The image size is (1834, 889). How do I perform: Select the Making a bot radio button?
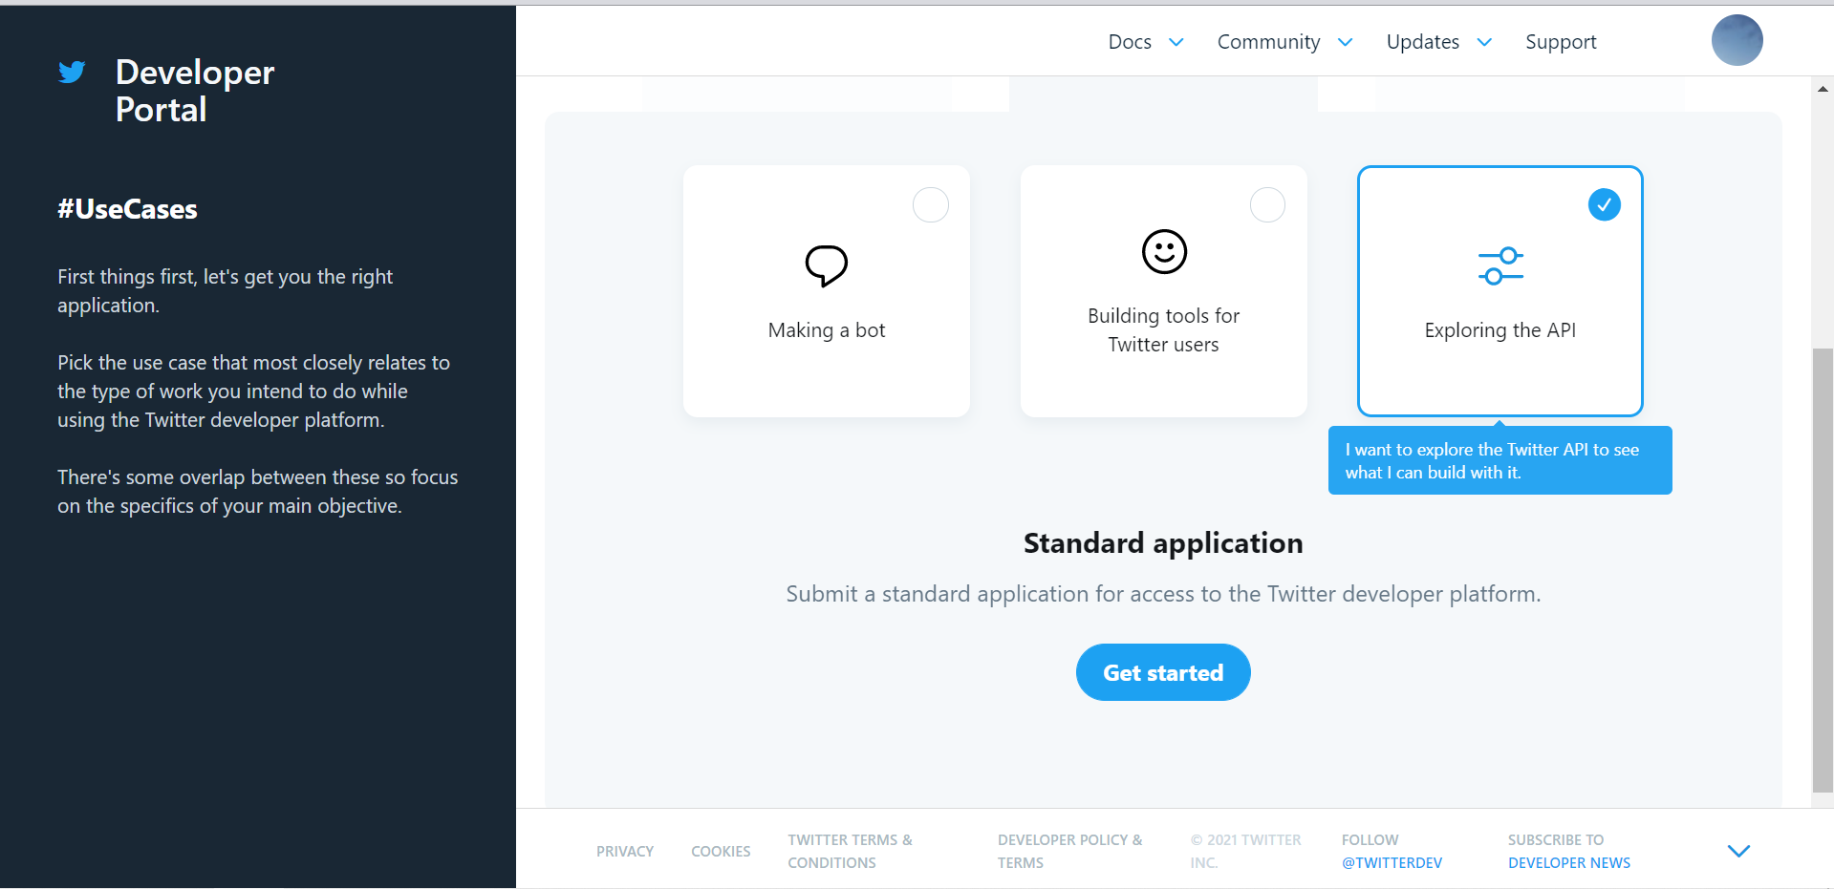click(x=930, y=203)
